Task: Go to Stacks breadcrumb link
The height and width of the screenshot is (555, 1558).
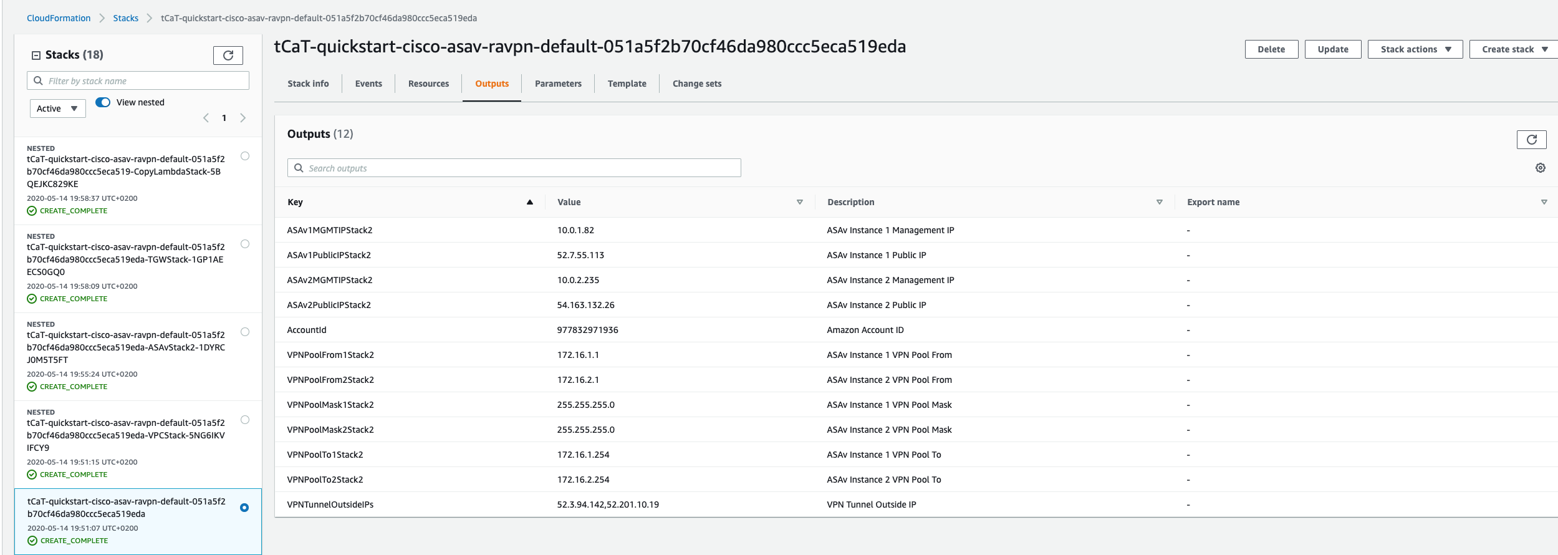Action: [125, 18]
